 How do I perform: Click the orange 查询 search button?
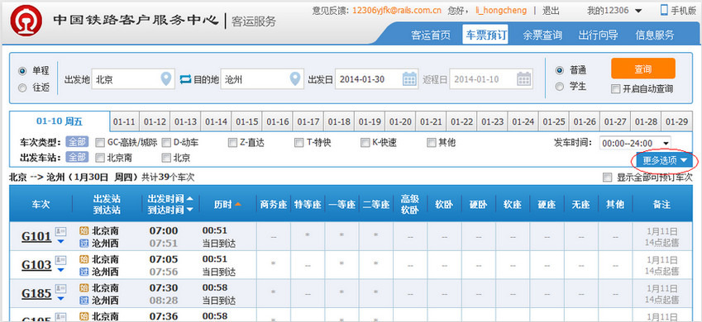tap(643, 69)
